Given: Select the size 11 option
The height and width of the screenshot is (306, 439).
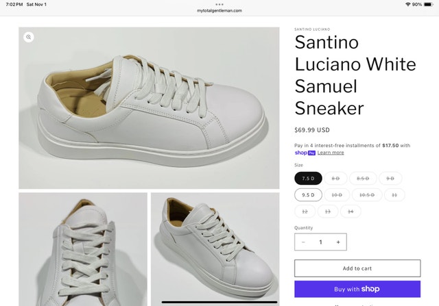Looking at the screenshot, I should tap(394, 195).
